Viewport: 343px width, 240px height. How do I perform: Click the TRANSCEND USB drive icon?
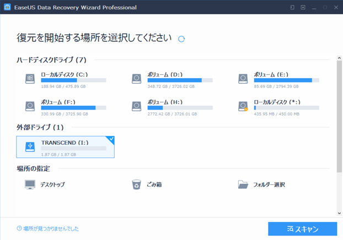(30, 147)
